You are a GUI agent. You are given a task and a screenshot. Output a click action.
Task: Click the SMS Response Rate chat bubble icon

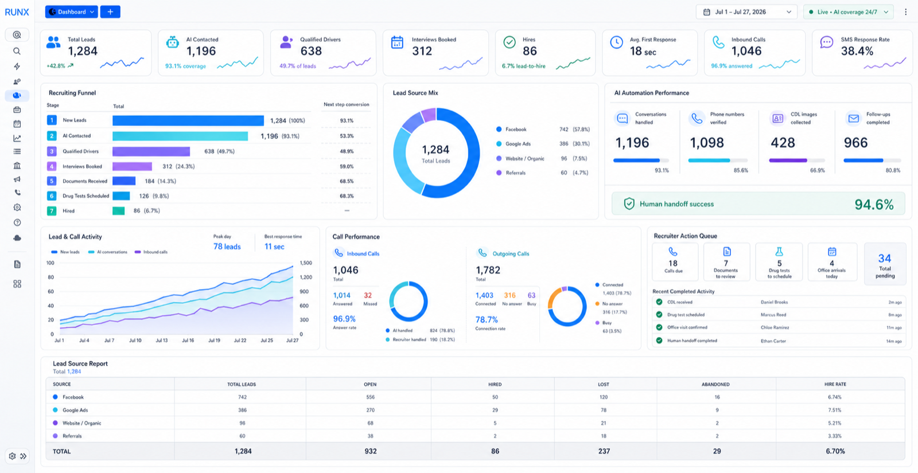pyautogui.click(x=827, y=42)
